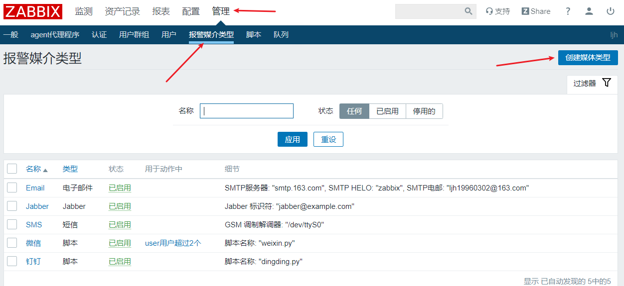
Task: Open the 微信 media type link
Action: click(x=33, y=243)
